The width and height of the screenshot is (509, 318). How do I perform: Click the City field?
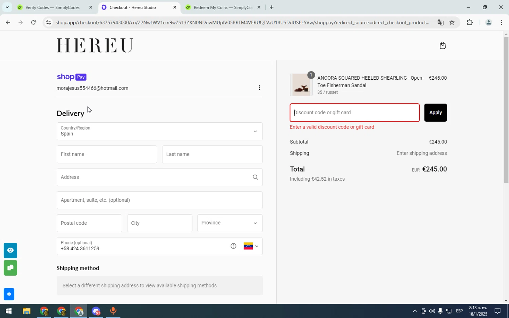[x=159, y=223]
